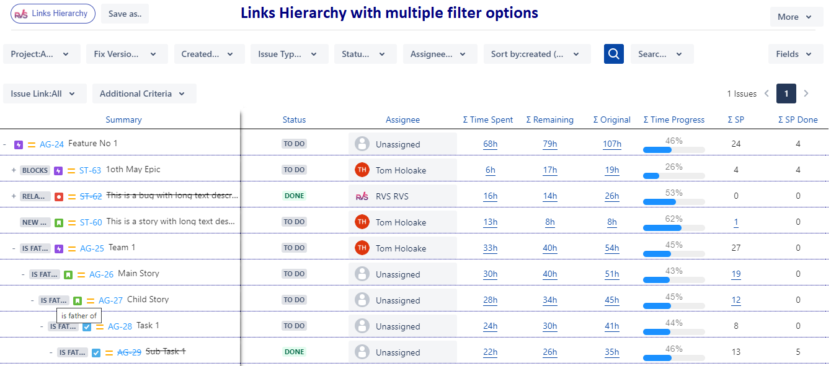Open issue AG-25 by clicking its key link
The image size is (831, 366).
tap(91, 248)
